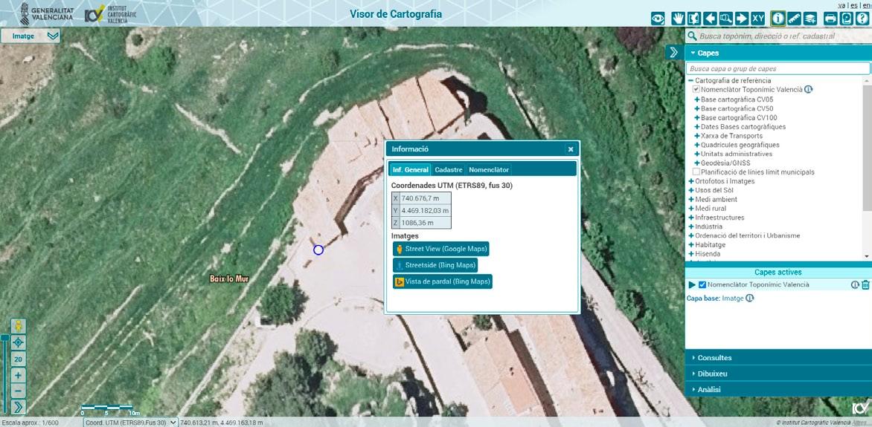The height and width of the screenshot is (427, 872).
Task: Open Streetside (Bing Maps)
Action: [435, 265]
